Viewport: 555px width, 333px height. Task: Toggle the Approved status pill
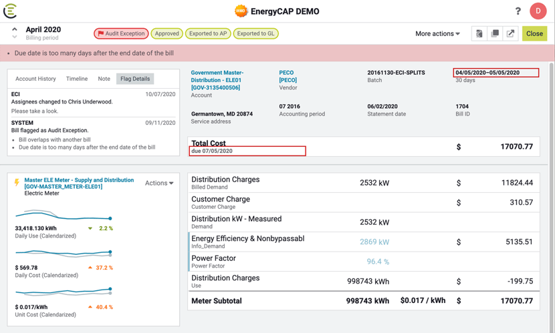coord(166,33)
